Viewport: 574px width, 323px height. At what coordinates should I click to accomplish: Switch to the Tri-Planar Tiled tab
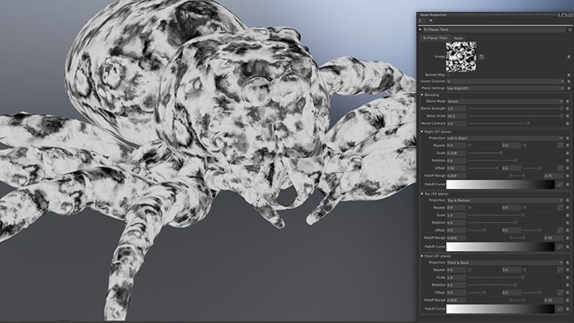coord(435,38)
